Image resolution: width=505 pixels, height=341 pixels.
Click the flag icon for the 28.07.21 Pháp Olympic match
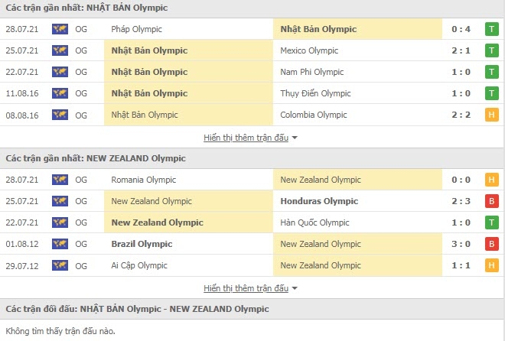[60, 29]
